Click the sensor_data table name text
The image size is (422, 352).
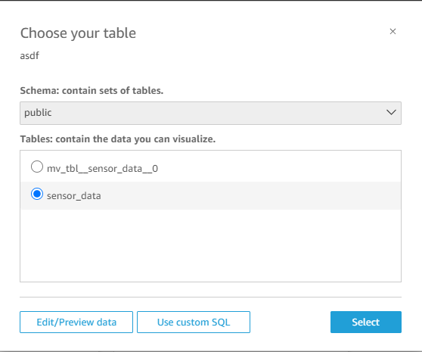click(x=74, y=196)
